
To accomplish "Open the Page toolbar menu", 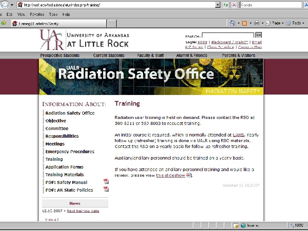I will [x=275, y=23].
